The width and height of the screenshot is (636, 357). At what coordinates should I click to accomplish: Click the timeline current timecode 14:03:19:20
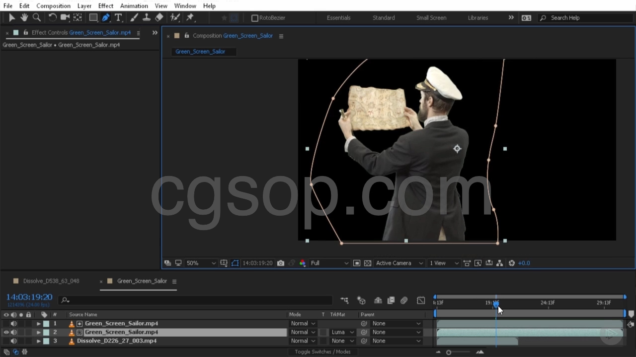pos(29,297)
